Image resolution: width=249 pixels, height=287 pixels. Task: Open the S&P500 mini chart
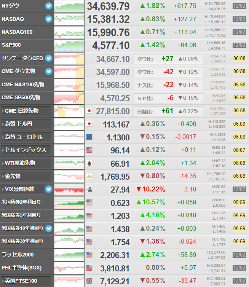[x=69, y=45]
